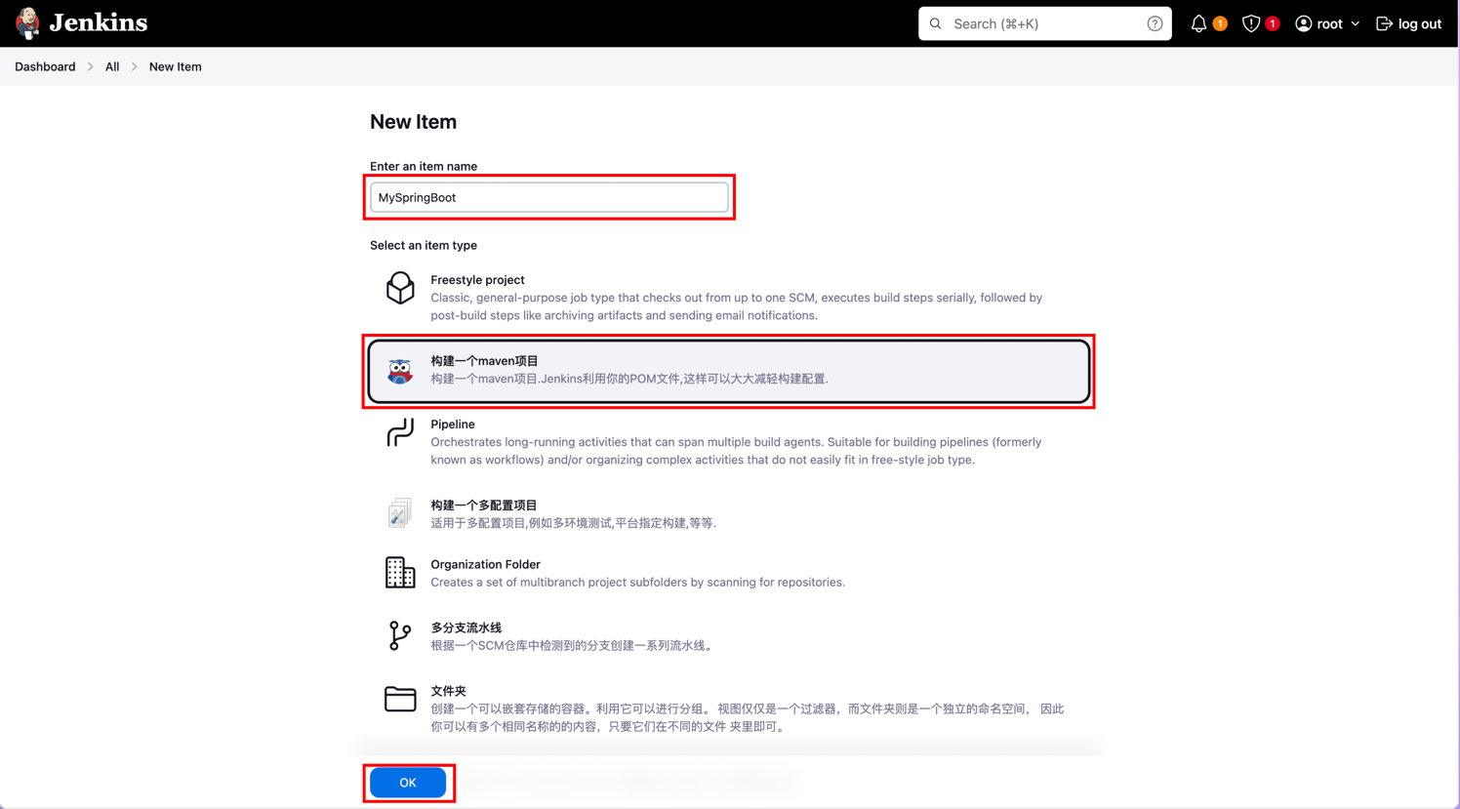Go to Dashboard breadcrumb
The width and height of the screenshot is (1460, 809).
point(45,66)
